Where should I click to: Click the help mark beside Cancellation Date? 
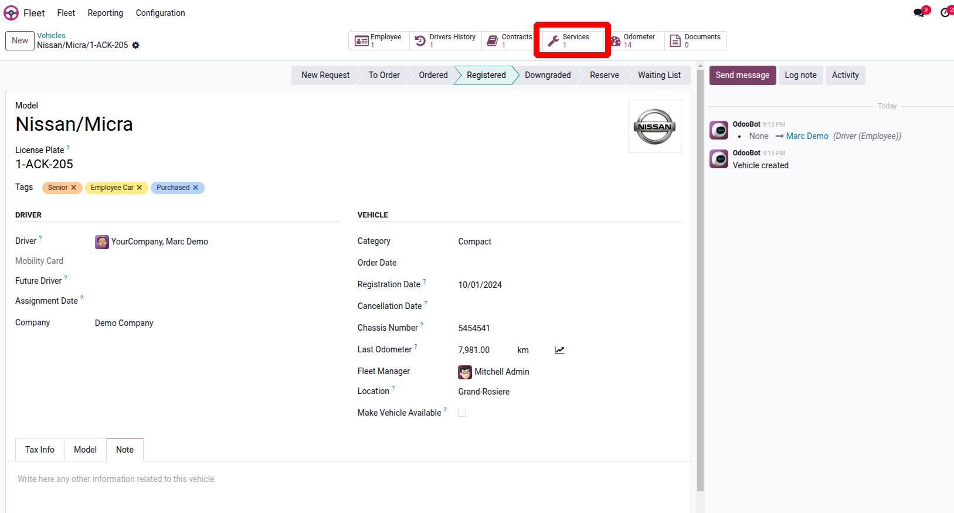(426, 304)
